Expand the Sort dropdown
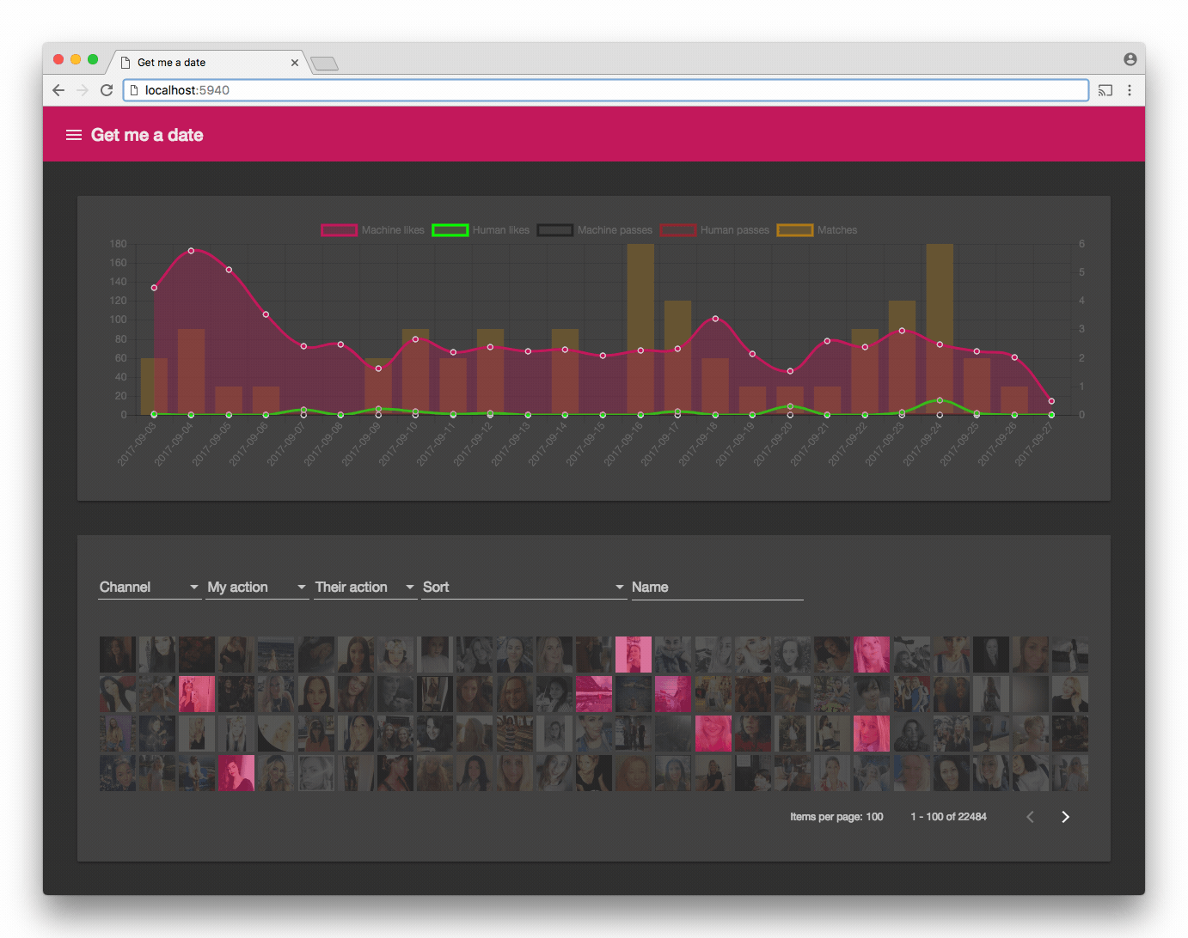The width and height of the screenshot is (1188, 938). [524, 588]
